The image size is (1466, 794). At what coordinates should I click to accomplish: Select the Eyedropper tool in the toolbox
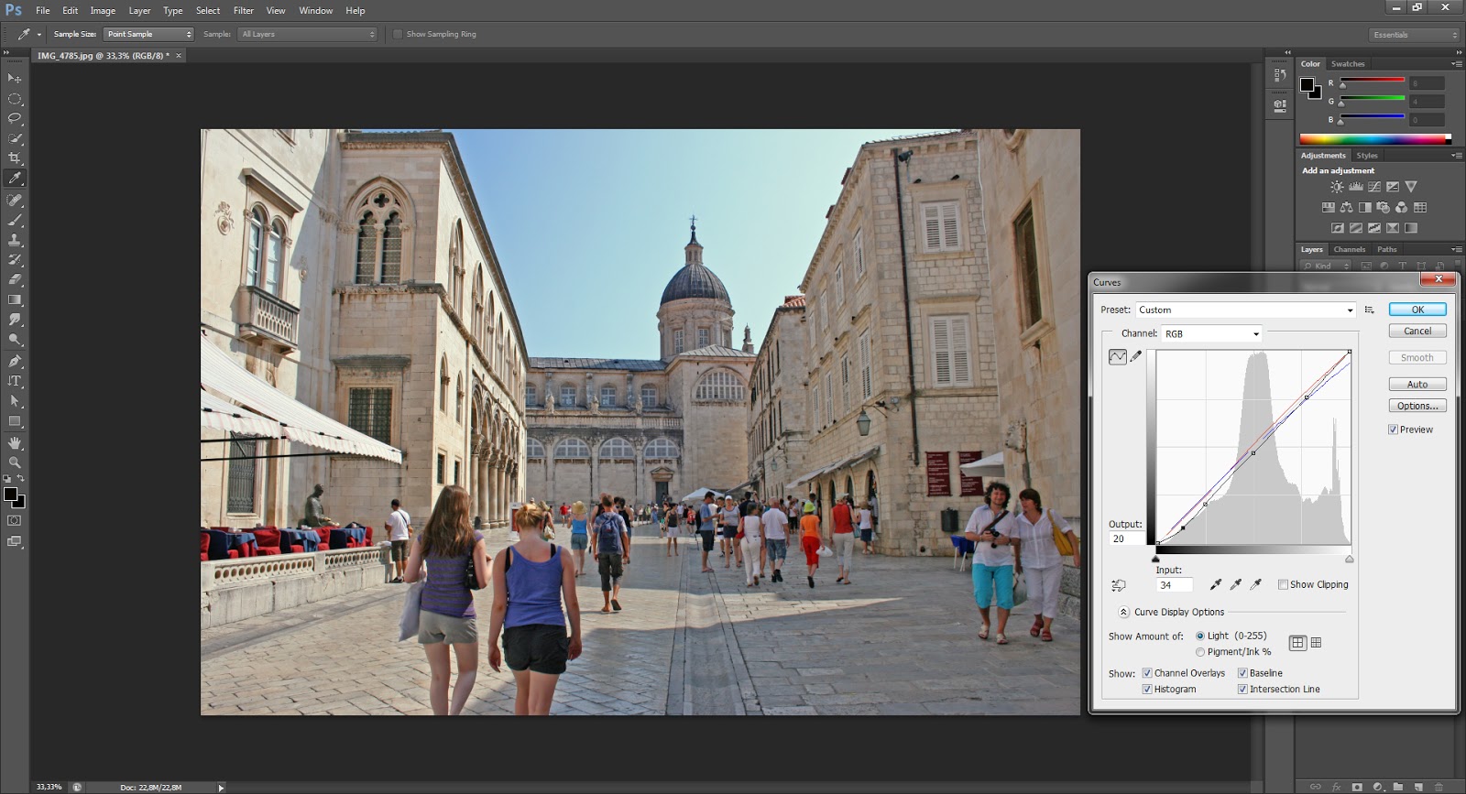(x=15, y=179)
